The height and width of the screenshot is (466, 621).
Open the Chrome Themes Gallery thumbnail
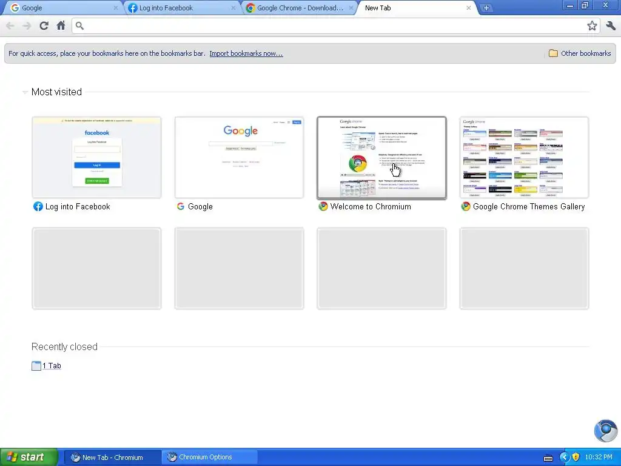click(524, 157)
